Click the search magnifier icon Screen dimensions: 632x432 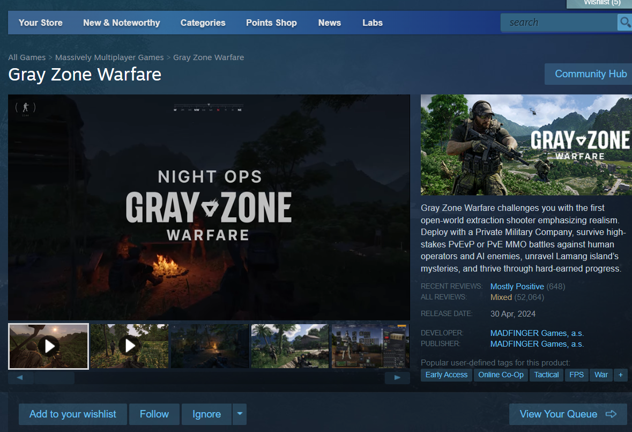pos(624,22)
